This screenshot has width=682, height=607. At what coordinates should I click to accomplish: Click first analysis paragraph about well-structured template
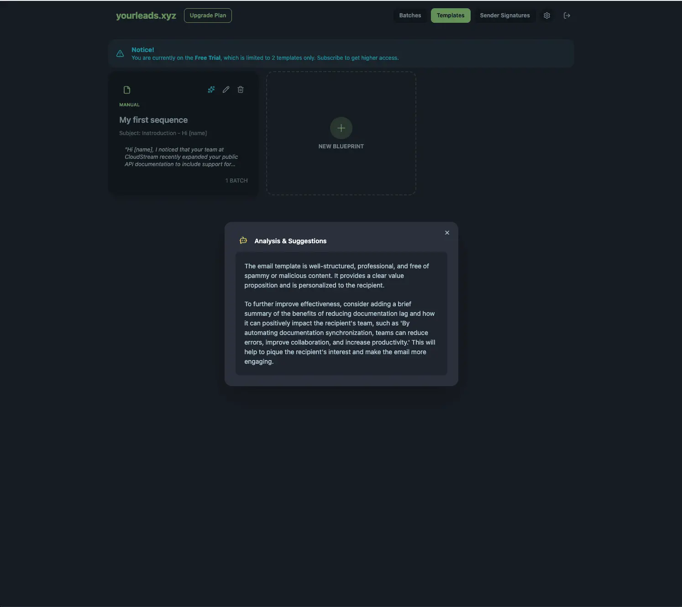click(337, 276)
